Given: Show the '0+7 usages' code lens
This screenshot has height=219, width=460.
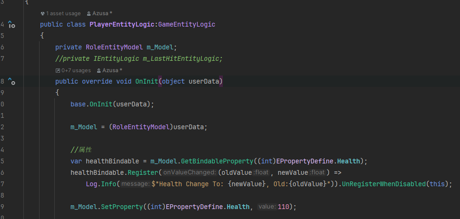Looking at the screenshot, I should click(x=73, y=70).
